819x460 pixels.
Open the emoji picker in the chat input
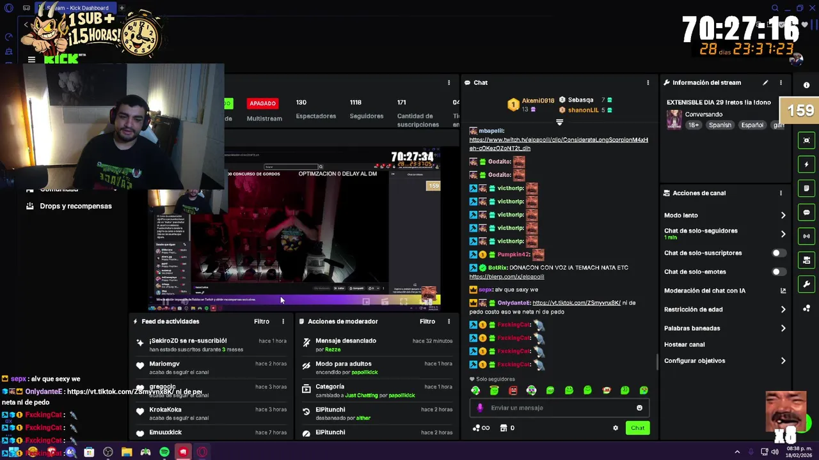(x=639, y=408)
